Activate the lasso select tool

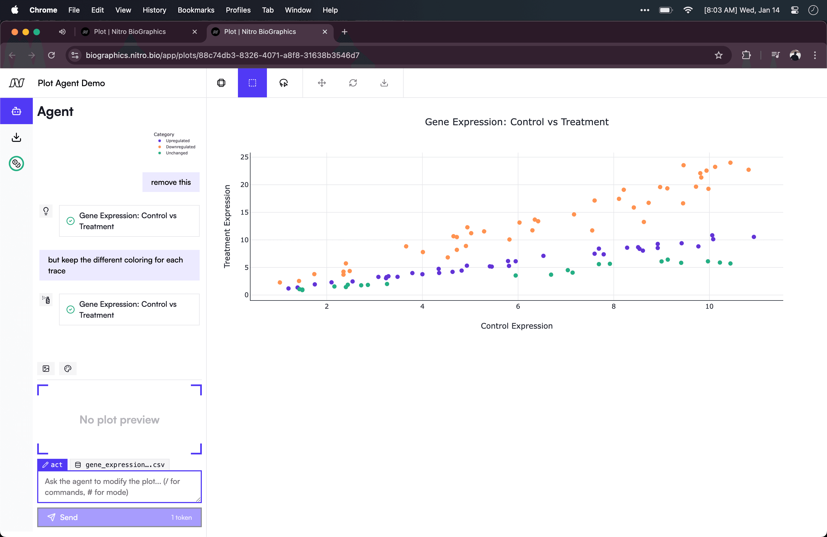(284, 83)
